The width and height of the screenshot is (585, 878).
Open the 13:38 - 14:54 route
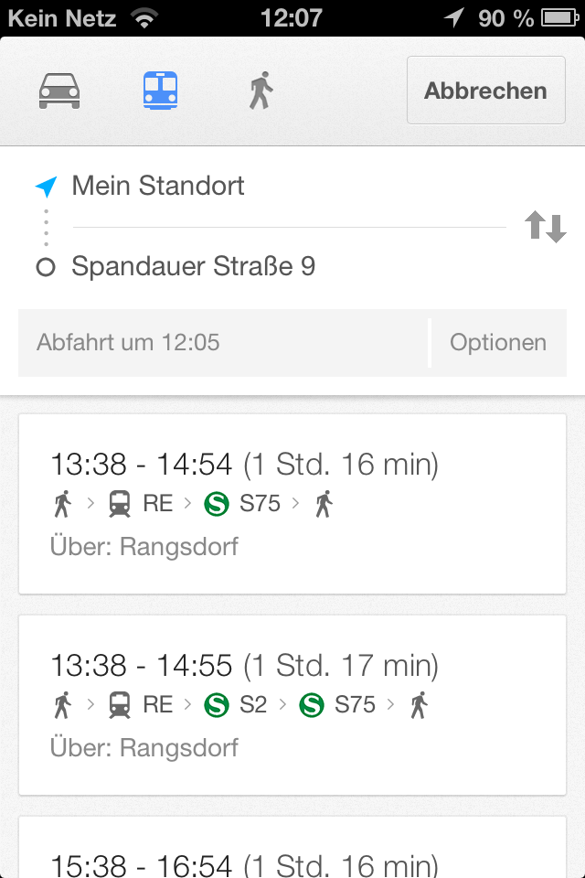(292, 503)
